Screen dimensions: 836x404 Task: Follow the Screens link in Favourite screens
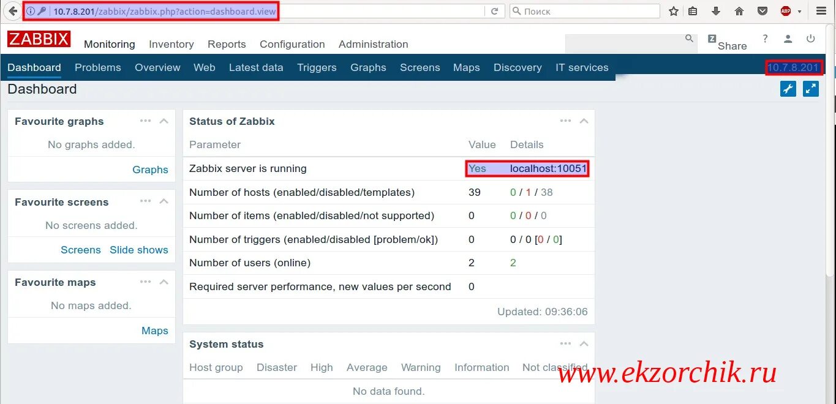click(x=81, y=250)
